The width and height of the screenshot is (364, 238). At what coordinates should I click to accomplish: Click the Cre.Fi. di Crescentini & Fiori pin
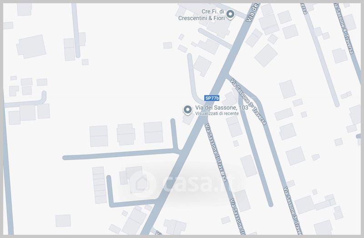tap(230, 15)
